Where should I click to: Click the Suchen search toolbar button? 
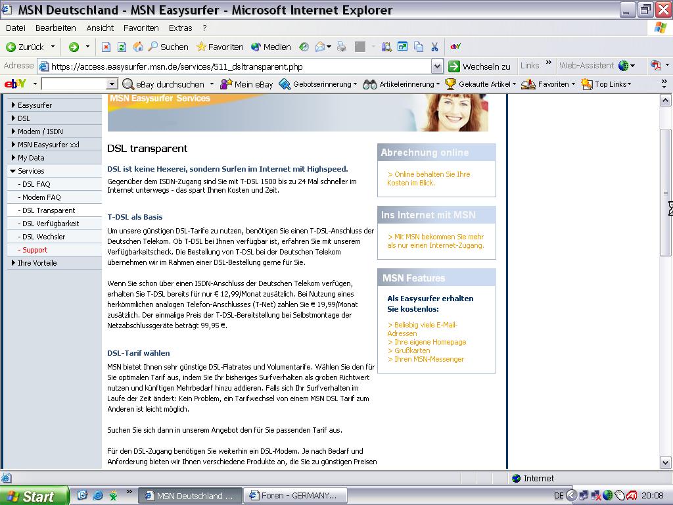click(168, 47)
